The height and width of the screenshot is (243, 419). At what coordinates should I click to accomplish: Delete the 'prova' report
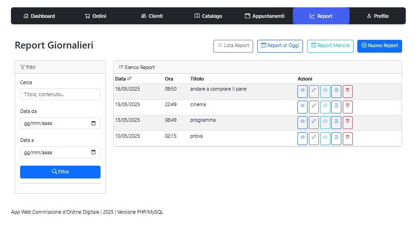point(348,139)
